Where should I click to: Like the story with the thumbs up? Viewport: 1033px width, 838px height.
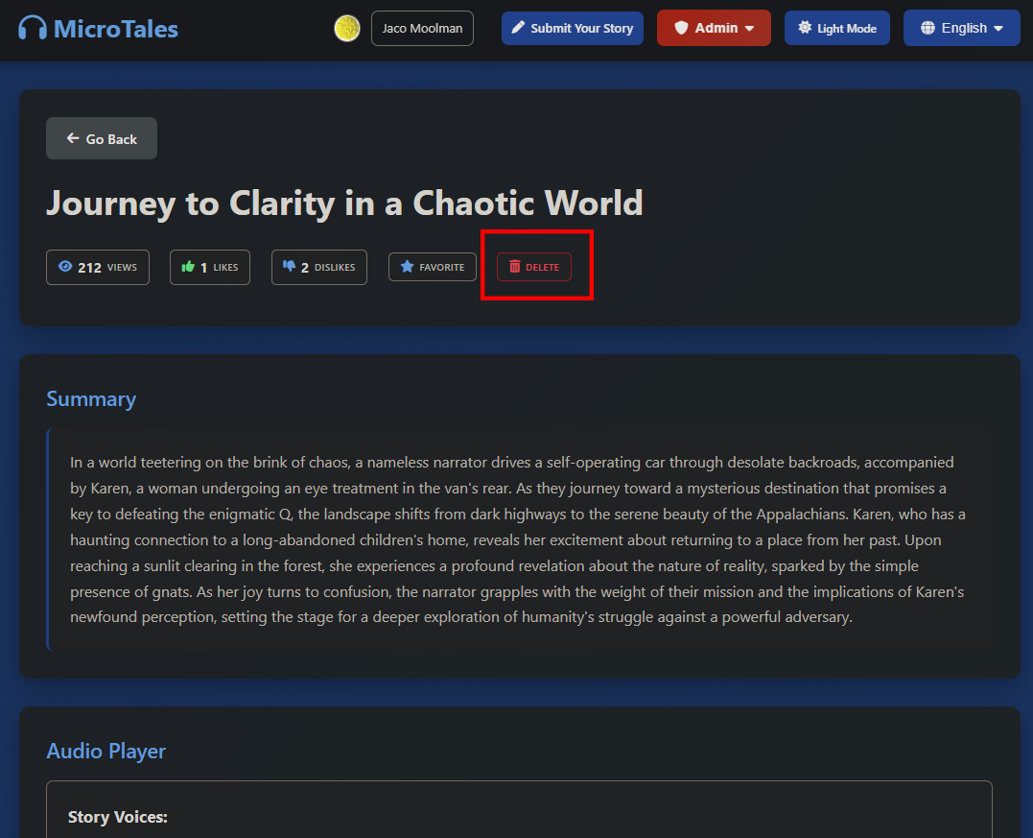[189, 267]
